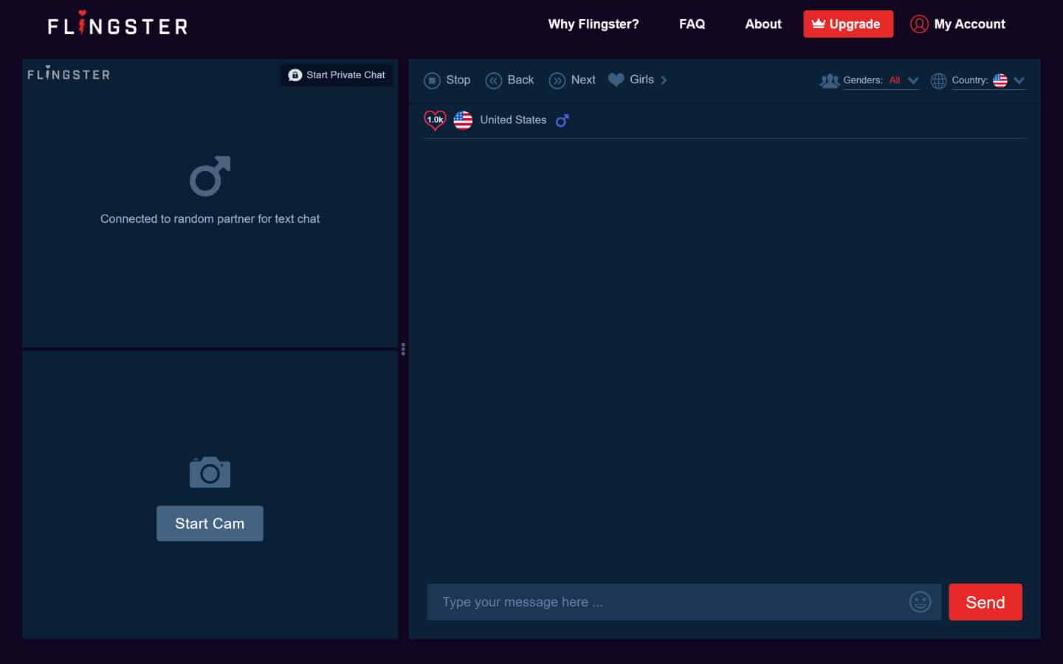1063x664 pixels.
Task: Click 'Connected to random partner for text chat'
Action: 210,218
